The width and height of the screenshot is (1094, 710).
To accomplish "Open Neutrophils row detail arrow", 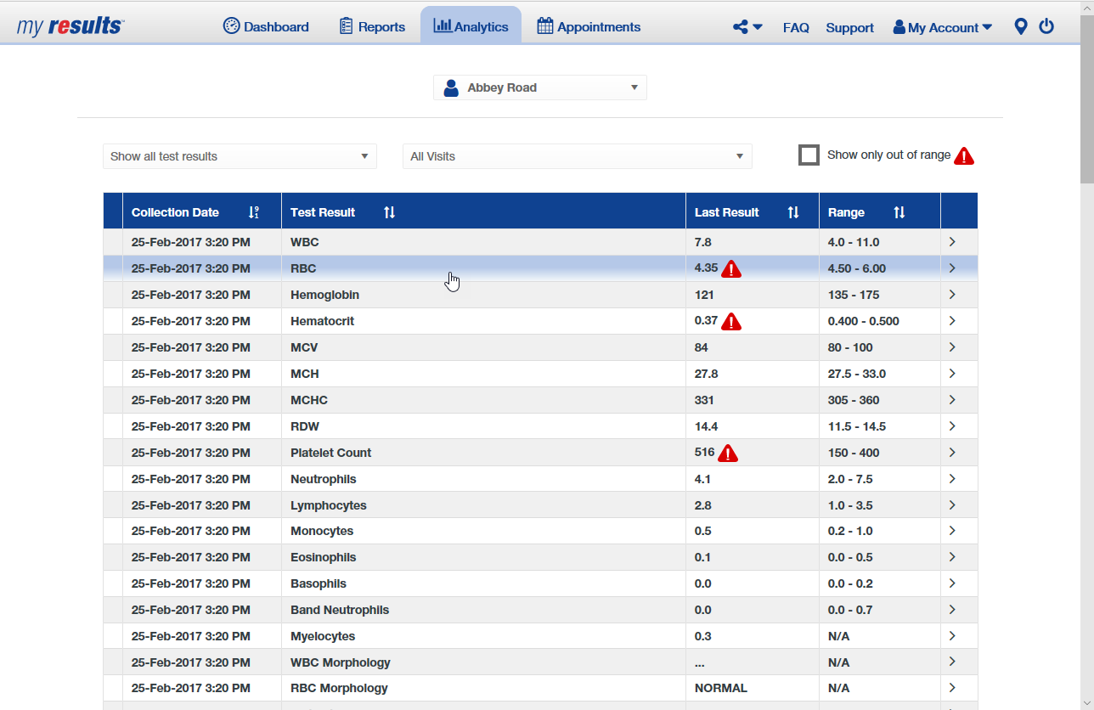I will (x=952, y=479).
